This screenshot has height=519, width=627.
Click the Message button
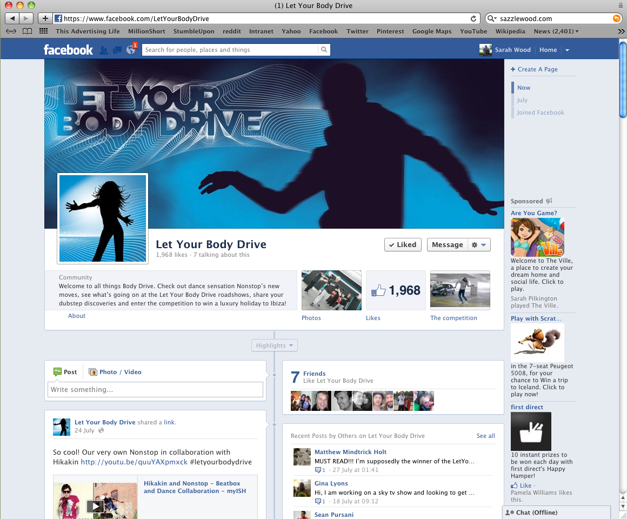click(x=447, y=245)
